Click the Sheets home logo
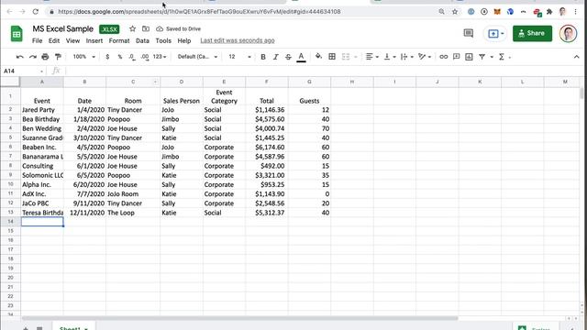Viewport: 587px width, 330px height. [17, 34]
